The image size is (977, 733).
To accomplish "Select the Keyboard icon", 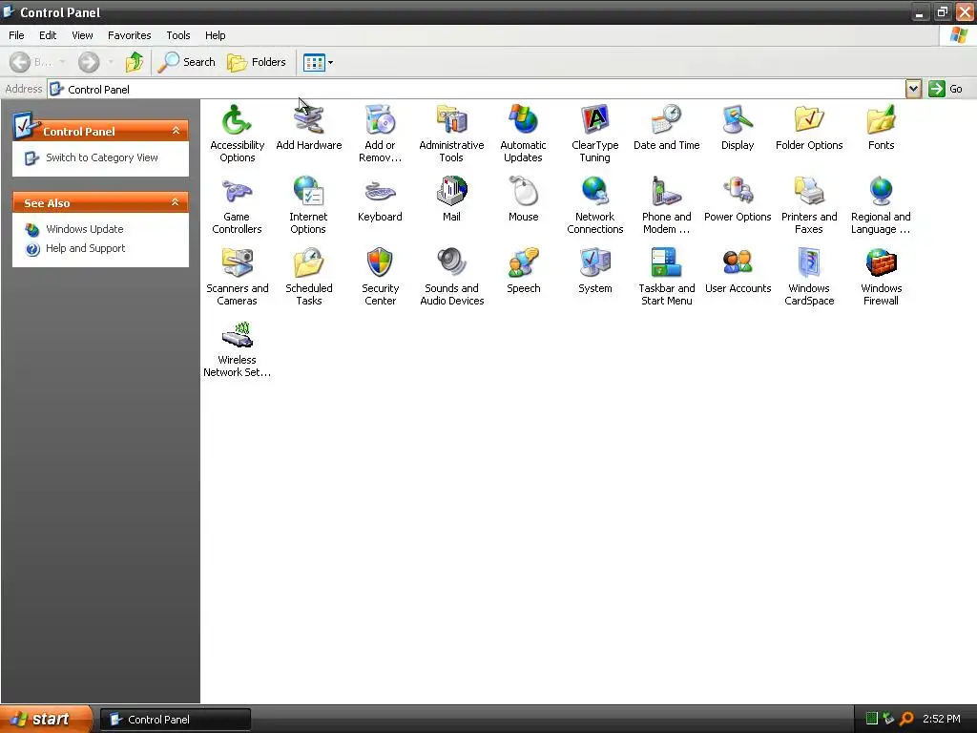I will (380, 191).
